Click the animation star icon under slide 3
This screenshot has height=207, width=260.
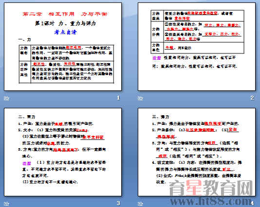click(x=6, y=204)
